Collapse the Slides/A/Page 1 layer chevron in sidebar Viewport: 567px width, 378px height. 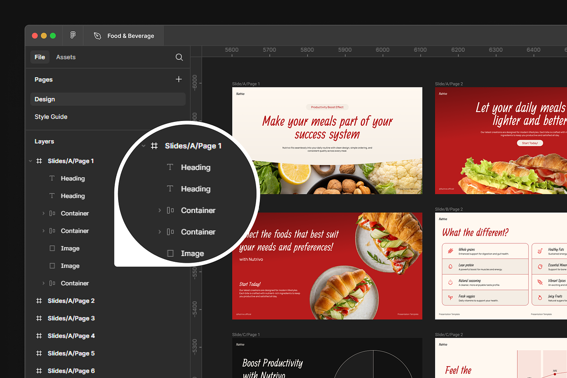coord(31,161)
